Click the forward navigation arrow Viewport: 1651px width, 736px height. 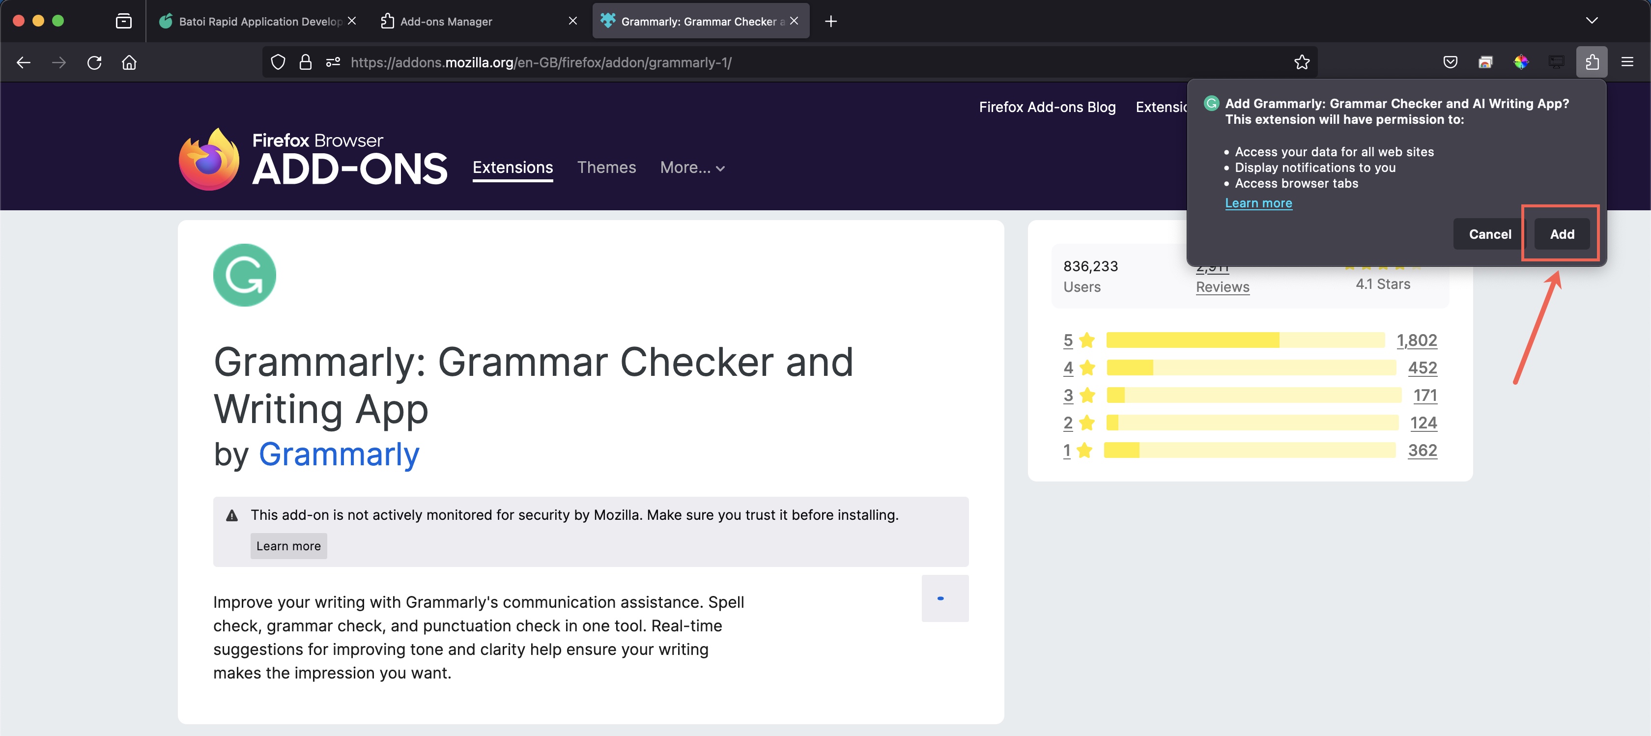[59, 62]
